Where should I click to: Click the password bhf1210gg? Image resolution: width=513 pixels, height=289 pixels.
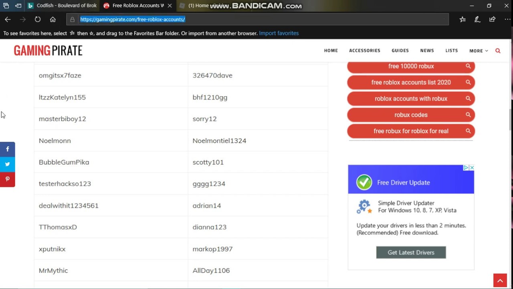point(210,97)
